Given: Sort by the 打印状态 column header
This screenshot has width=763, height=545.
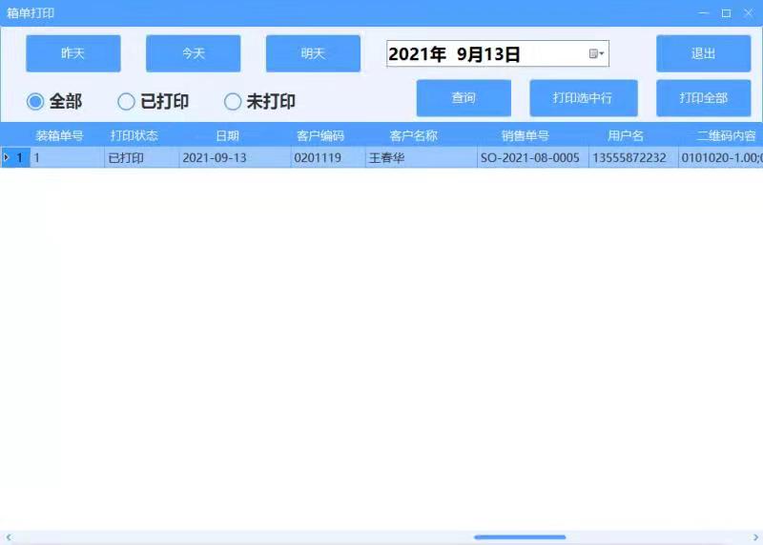Looking at the screenshot, I should pos(134,135).
